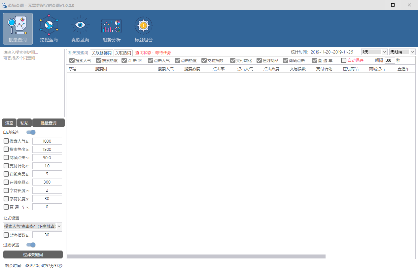Open the 批量查词 batch query tool

18,28
